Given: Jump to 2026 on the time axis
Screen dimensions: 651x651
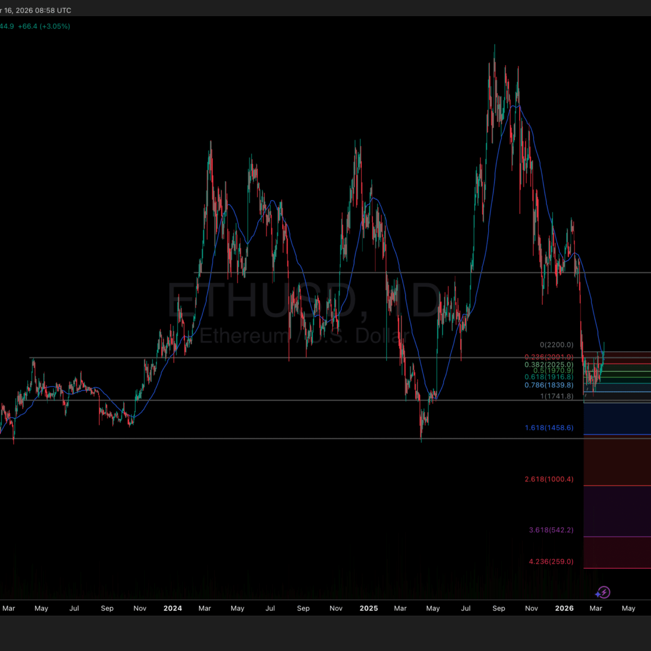Looking at the screenshot, I should coord(564,608).
